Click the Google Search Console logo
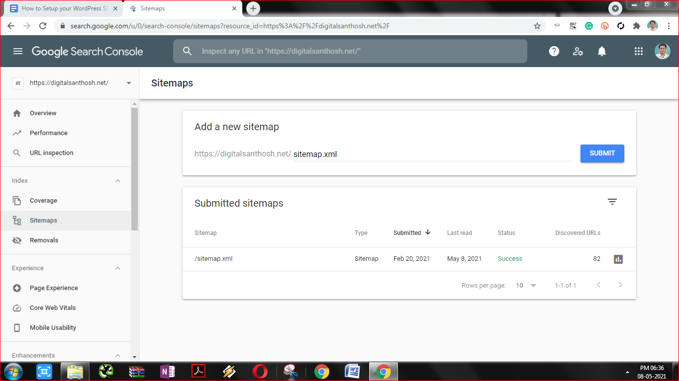The image size is (679, 381). coord(88,52)
